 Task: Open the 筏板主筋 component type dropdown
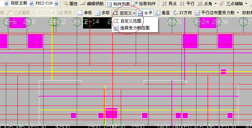coord(32,3)
